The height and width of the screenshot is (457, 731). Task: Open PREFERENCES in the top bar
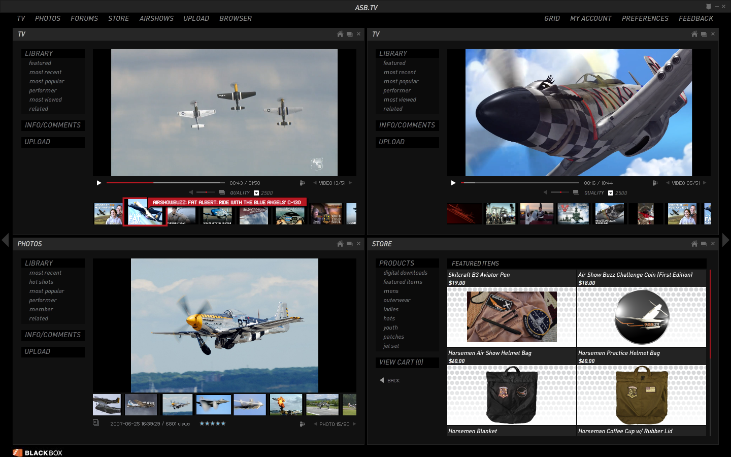[645, 18]
